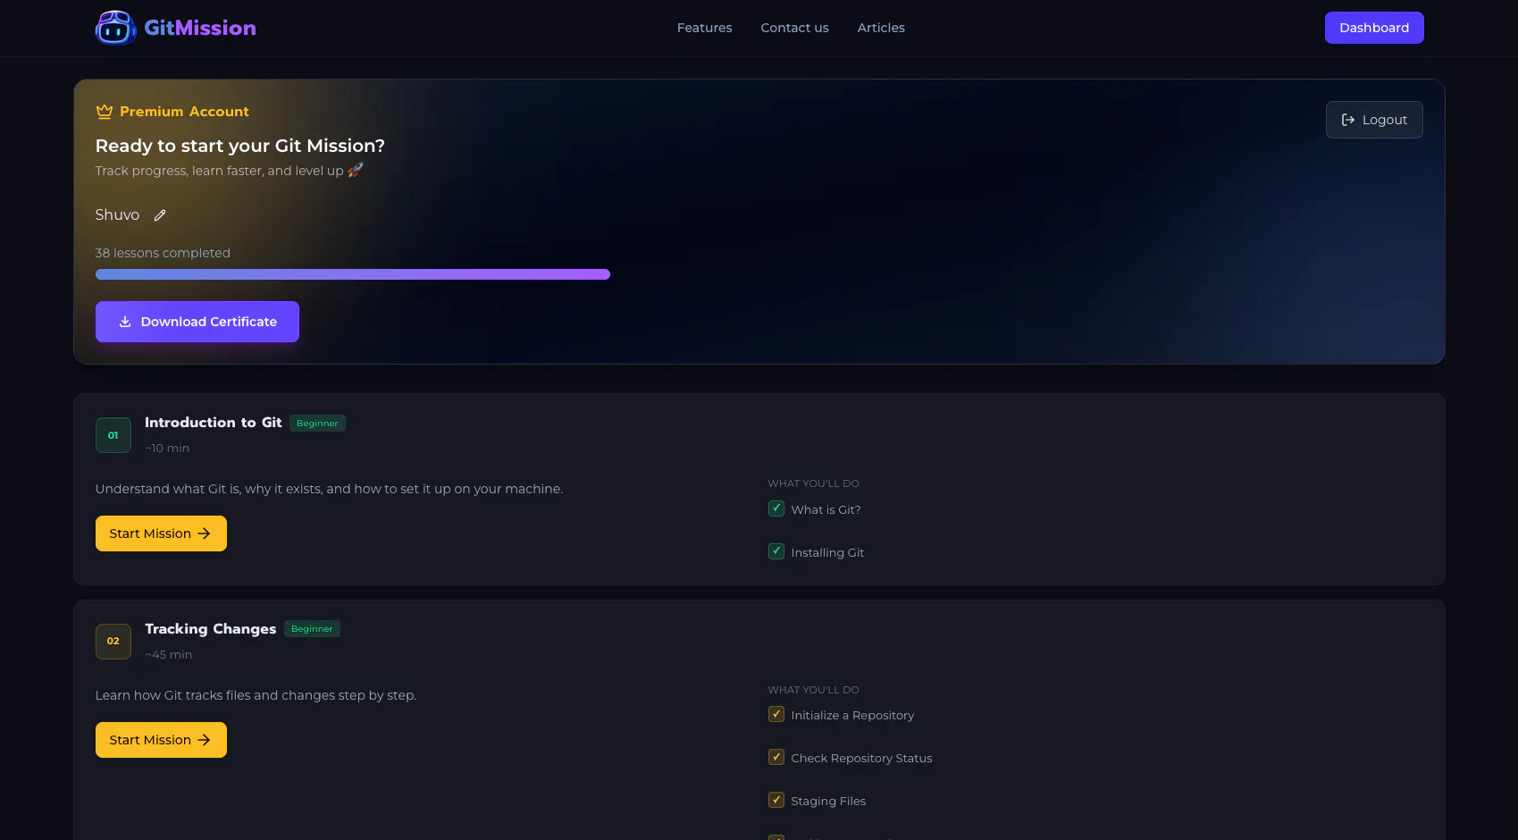Click the ~45 min duration text
This screenshot has height=840, width=1518.
coord(169,655)
